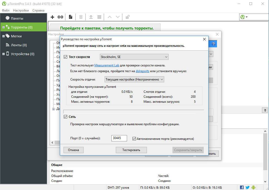Expand the Дополнительно tree node in Настройки

point(53,109)
